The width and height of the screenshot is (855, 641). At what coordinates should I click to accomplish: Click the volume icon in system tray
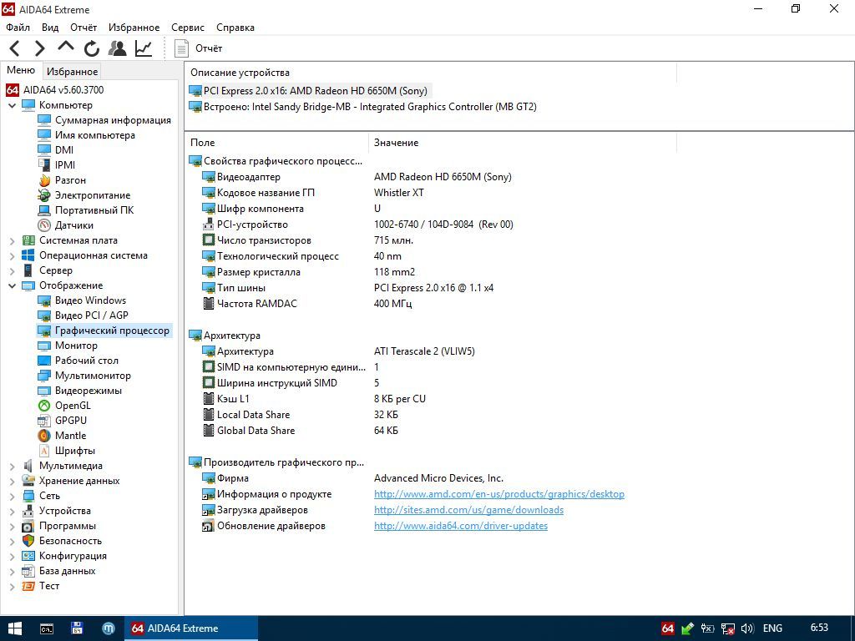point(747,628)
